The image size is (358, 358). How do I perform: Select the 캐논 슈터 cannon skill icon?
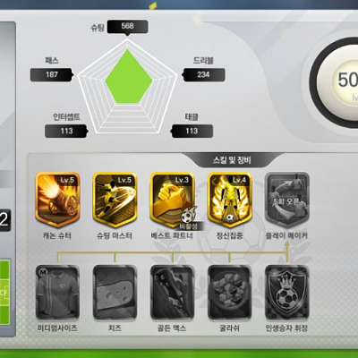click(x=57, y=200)
